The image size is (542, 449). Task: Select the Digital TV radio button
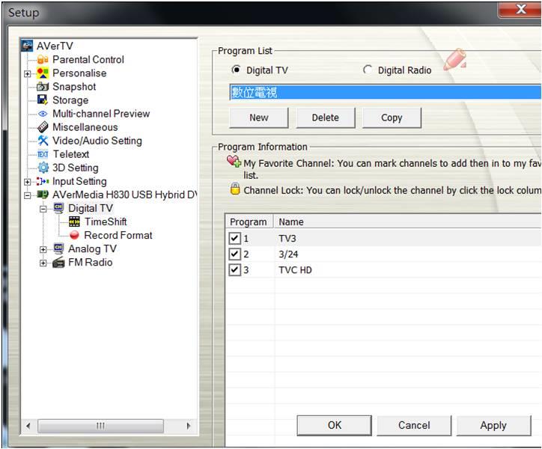[x=236, y=70]
